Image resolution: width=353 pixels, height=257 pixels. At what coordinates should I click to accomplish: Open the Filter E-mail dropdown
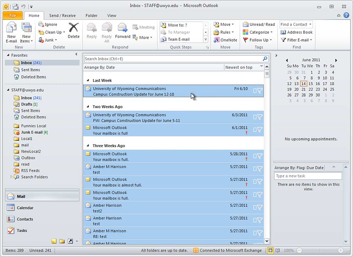(296, 40)
